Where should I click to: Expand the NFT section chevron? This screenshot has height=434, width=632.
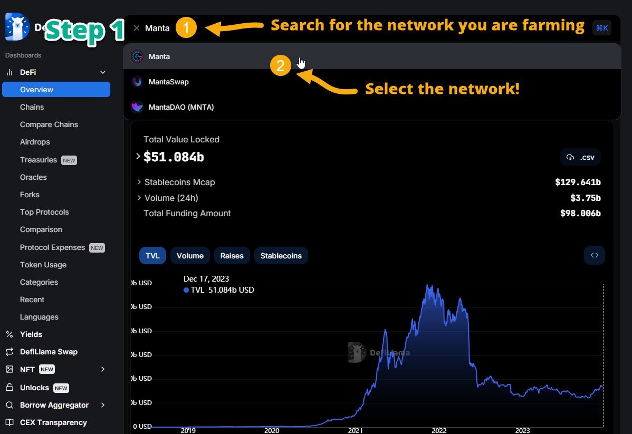click(x=103, y=369)
